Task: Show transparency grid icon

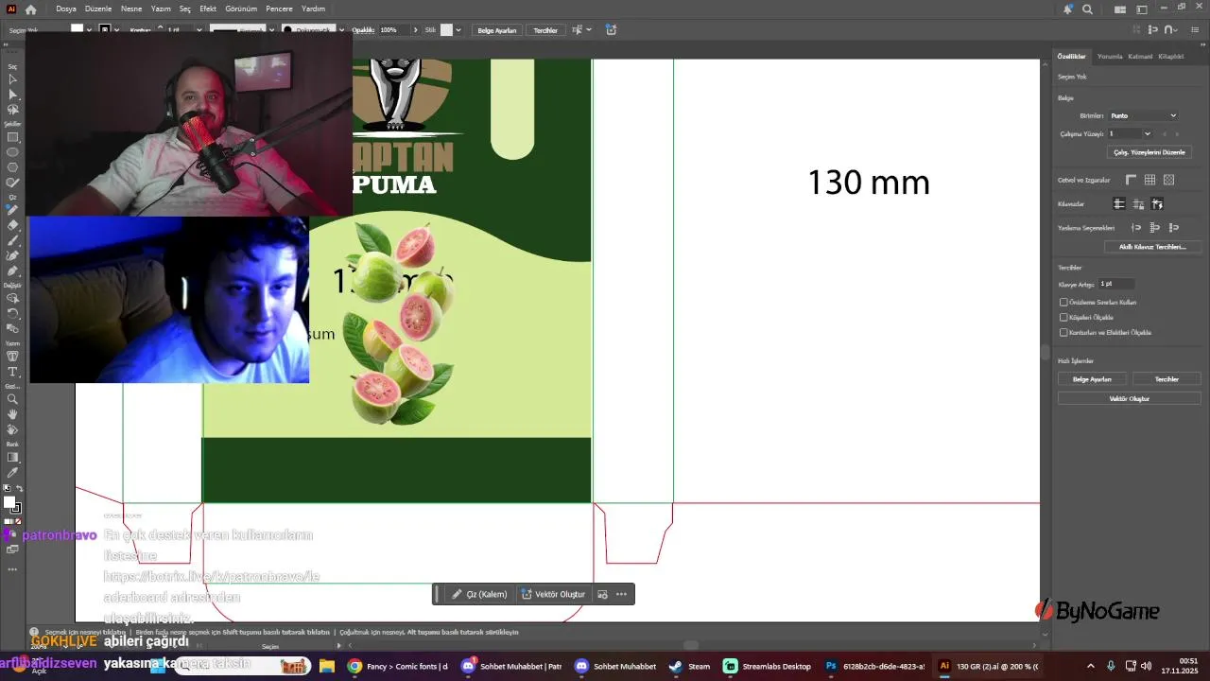Action: point(1168,180)
